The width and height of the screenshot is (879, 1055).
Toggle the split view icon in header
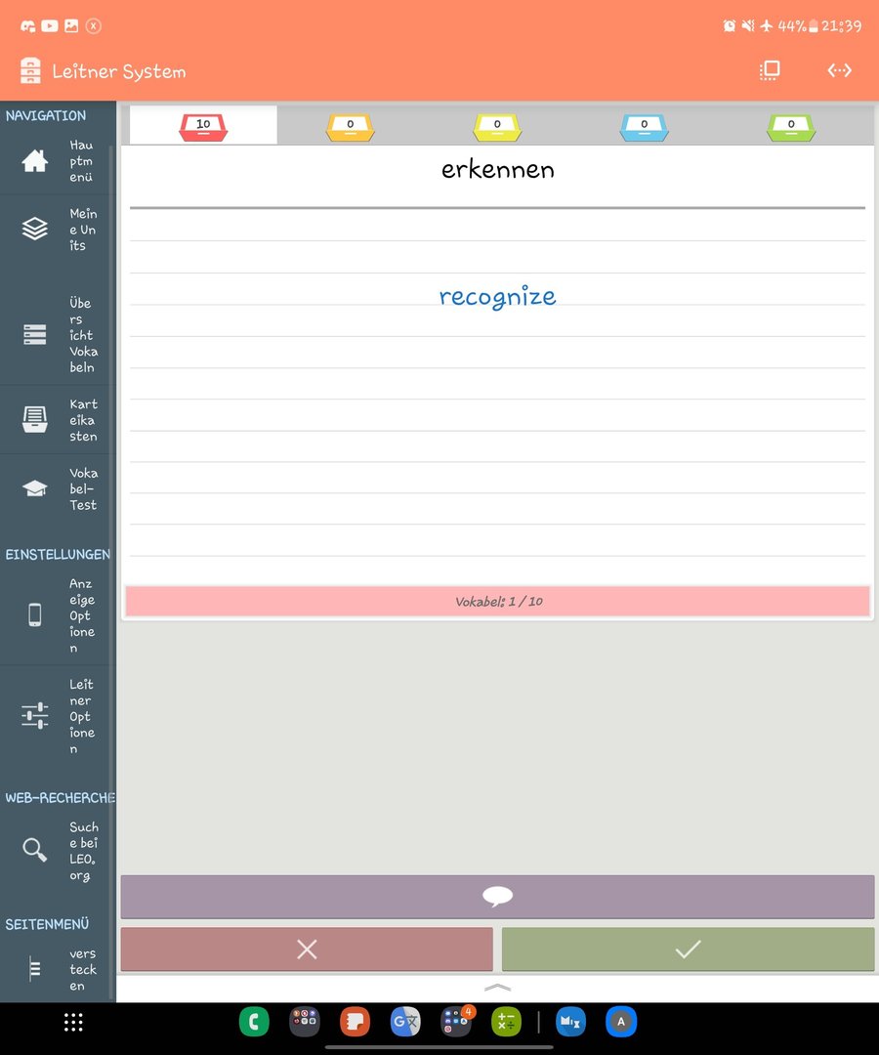[x=770, y=70]
